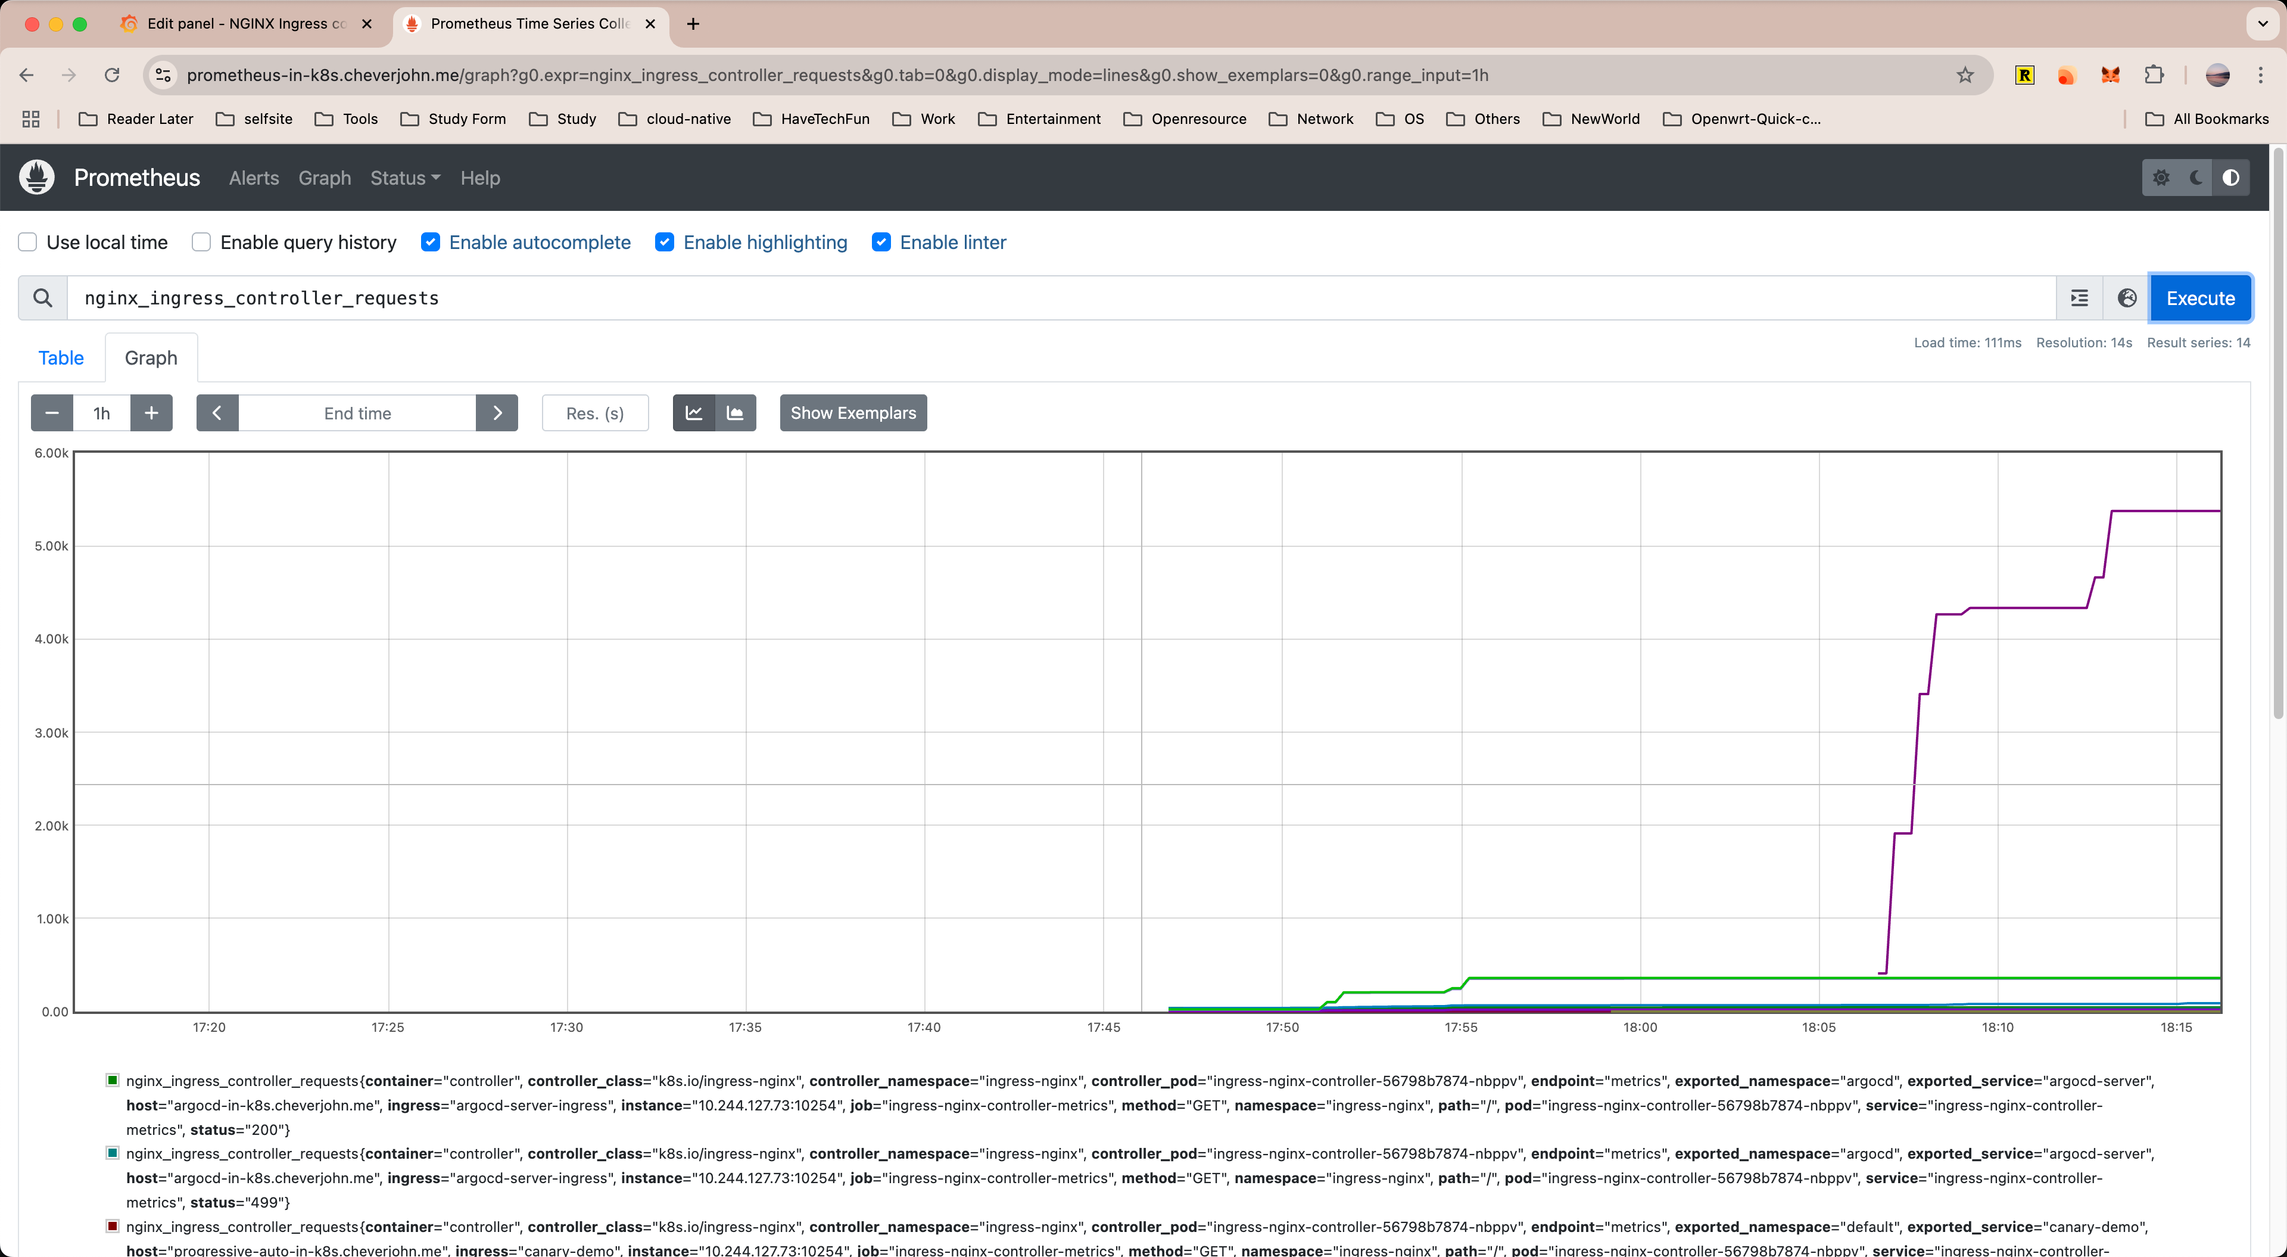Increase the range with the plus button
Image resolution: width=2287 pixels, height=1257 pixels.
[x=152, y=413]
